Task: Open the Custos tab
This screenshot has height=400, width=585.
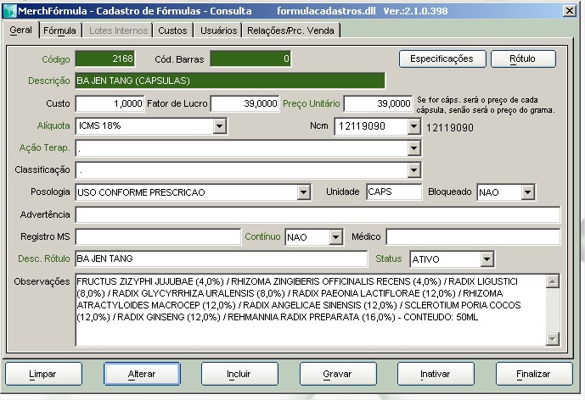Action: [x=172, y=31]
